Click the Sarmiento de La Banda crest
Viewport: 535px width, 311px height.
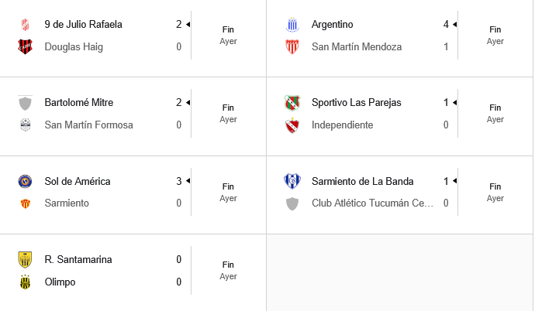[x=292, y=181]
